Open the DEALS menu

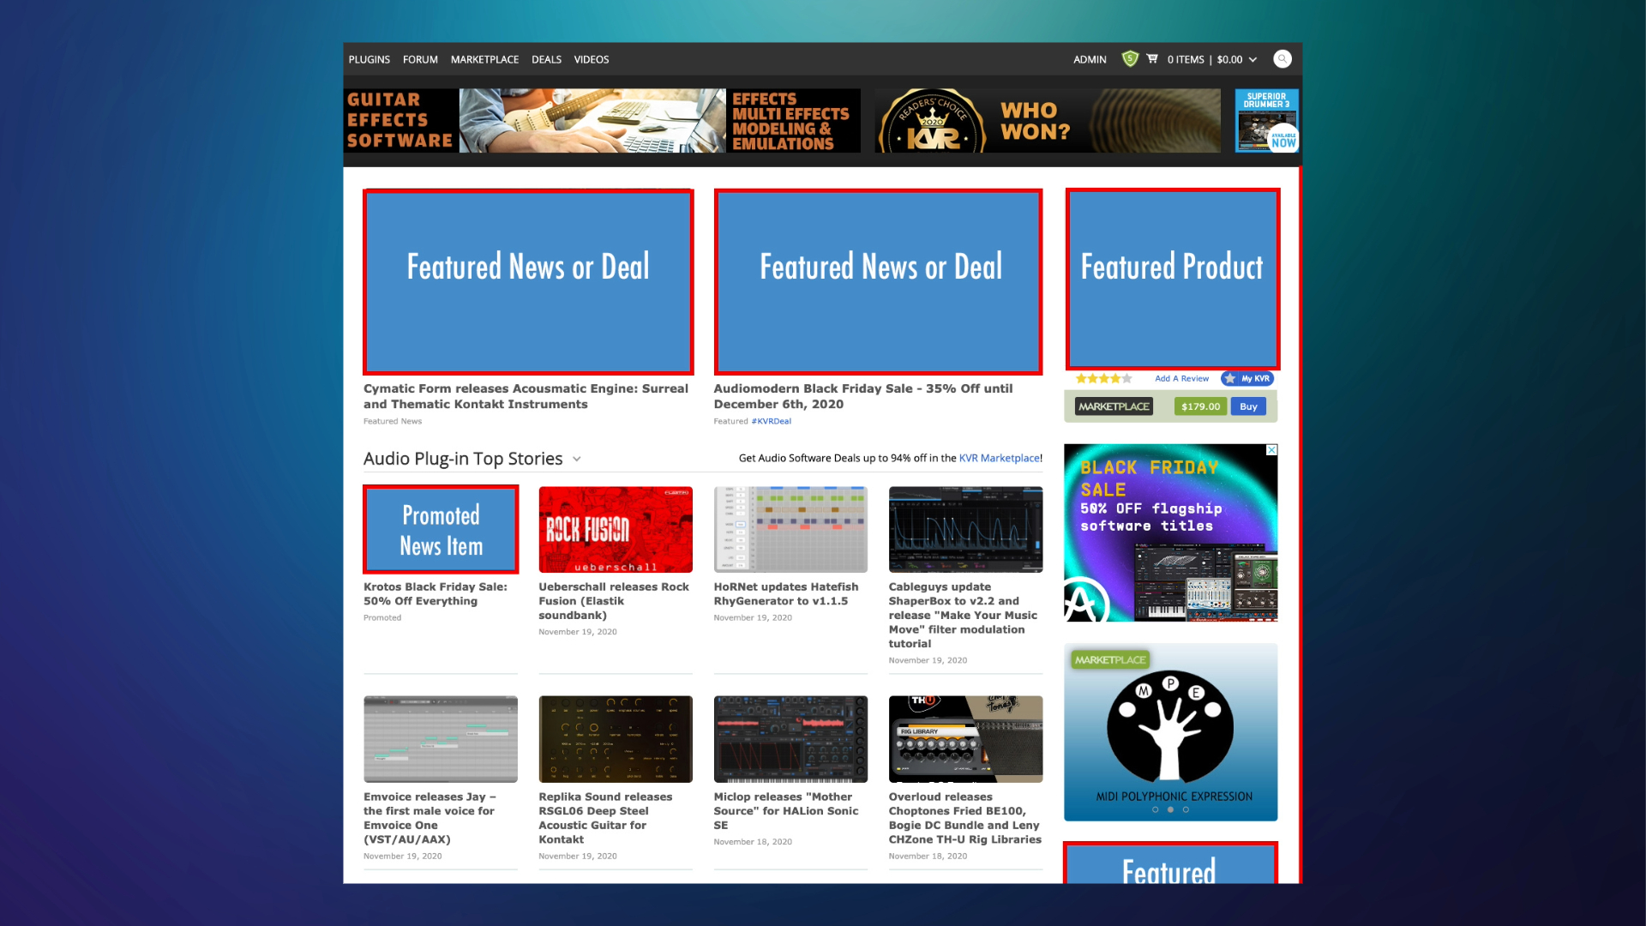pyautogui.click(x=546, y=59)
